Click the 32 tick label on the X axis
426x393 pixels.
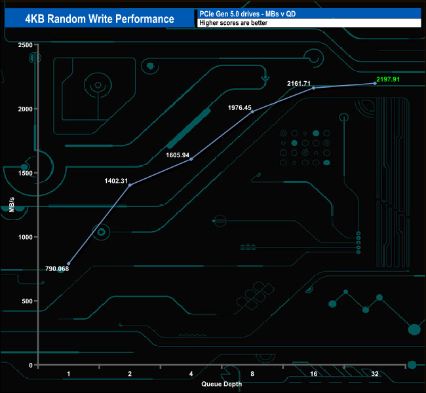(x=374, y=374)
